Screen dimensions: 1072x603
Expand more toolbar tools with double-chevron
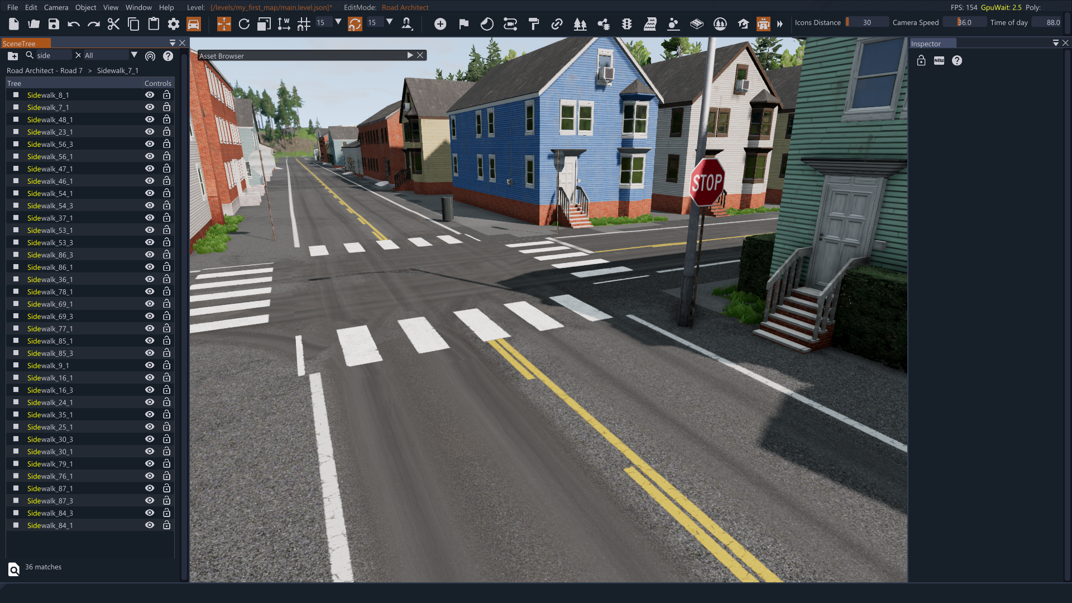(780, 23)
